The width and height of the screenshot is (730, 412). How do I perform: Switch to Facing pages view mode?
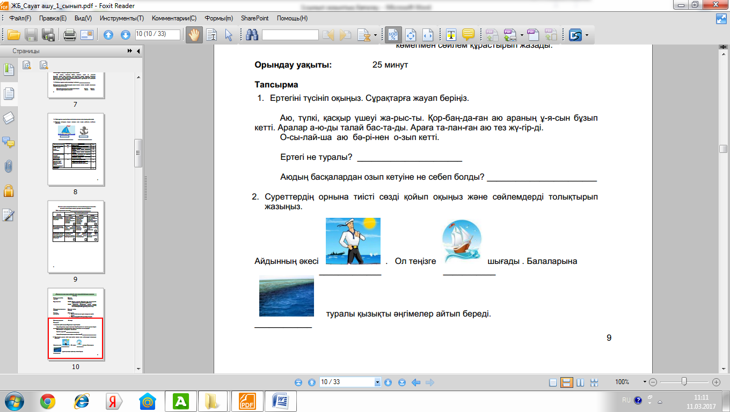[580, 382]
